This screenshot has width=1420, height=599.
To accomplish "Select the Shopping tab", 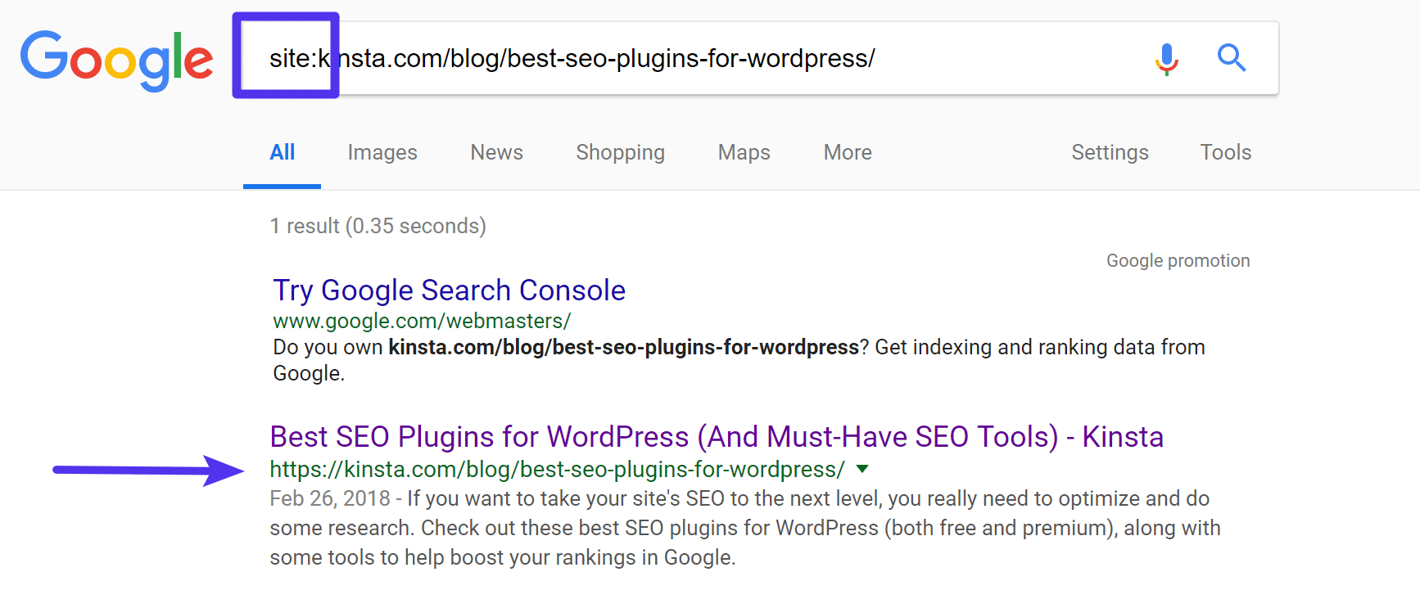I will pos(620,152).
